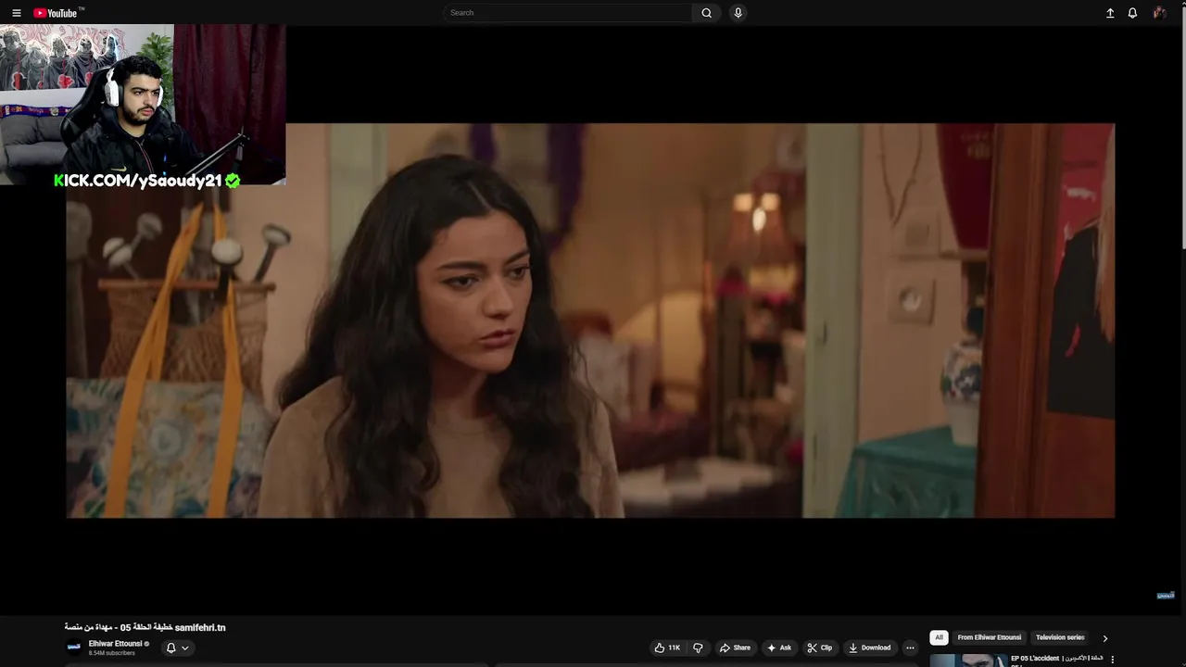
Task: Click the Clip scissors button
Action: point(820,648)
